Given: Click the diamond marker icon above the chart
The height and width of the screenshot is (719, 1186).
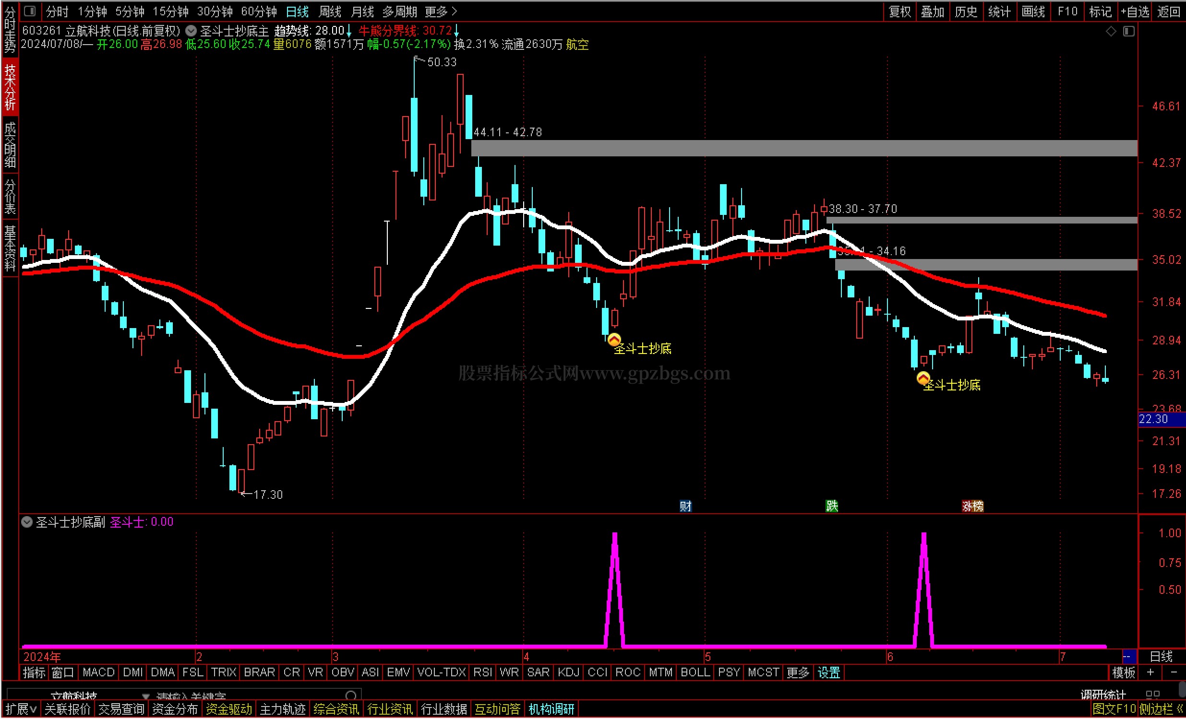Looking at the screenshot, I should [1111, 32].
